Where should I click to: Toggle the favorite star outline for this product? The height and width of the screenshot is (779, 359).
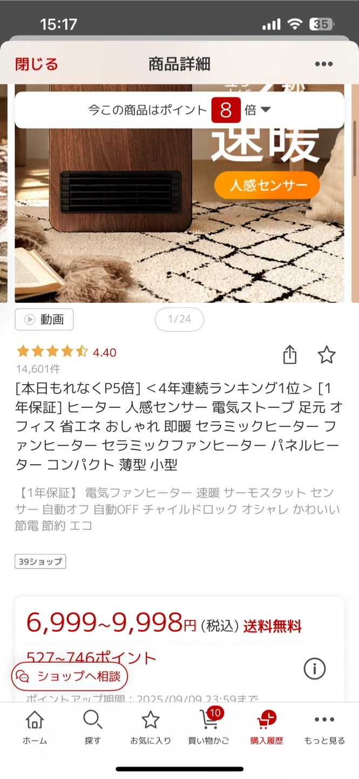[x=327, y=355]
